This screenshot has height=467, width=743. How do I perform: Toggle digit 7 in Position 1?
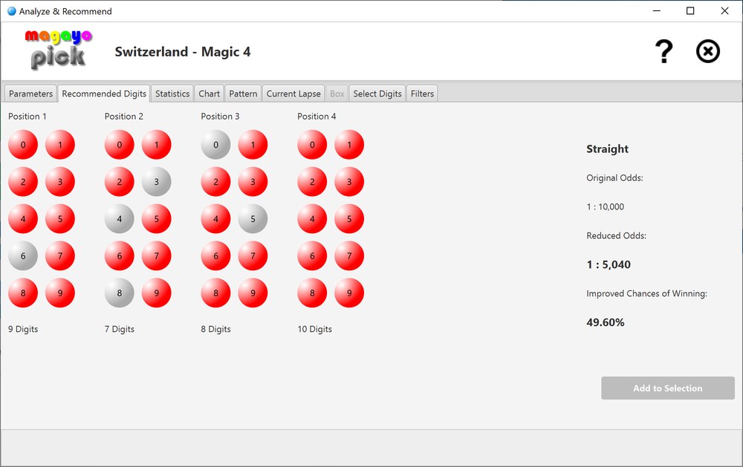(60, 255)
